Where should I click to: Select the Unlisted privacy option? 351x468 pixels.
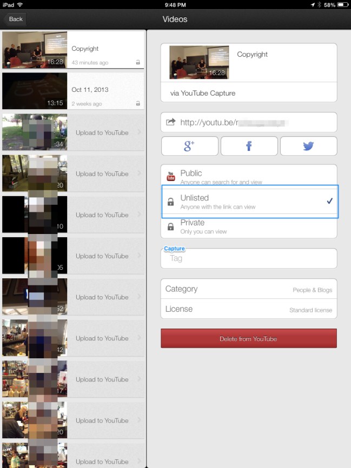point(249,202)
